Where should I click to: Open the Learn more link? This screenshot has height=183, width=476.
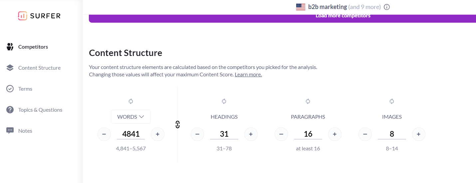point(248,75)
